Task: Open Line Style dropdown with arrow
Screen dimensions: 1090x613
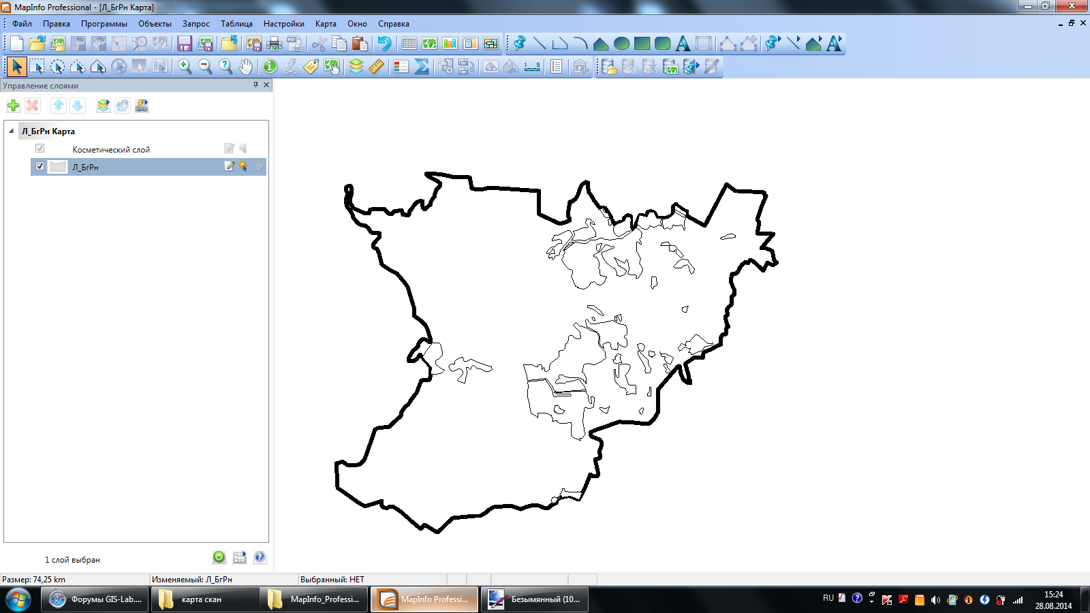Action: tap(793, 44)
